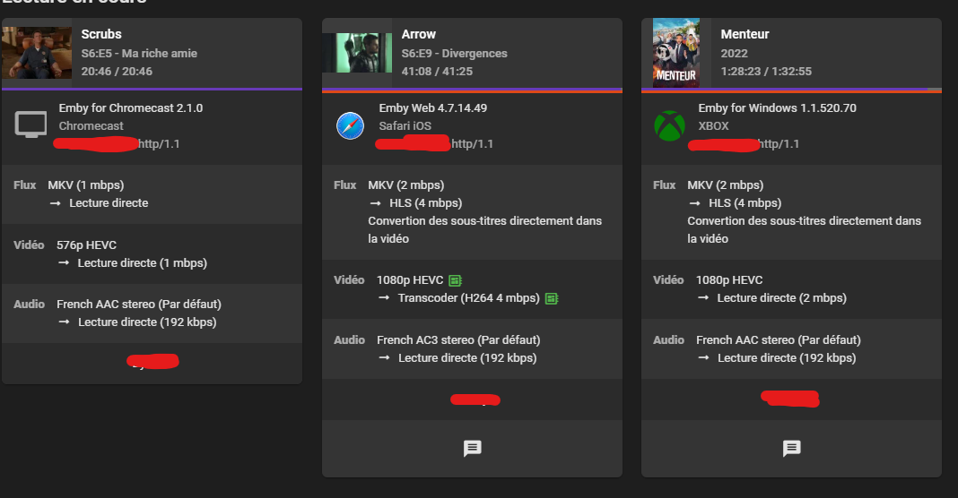Click the green Xbox logo icon
Screen dimensions: 958x498
point(669,126)
